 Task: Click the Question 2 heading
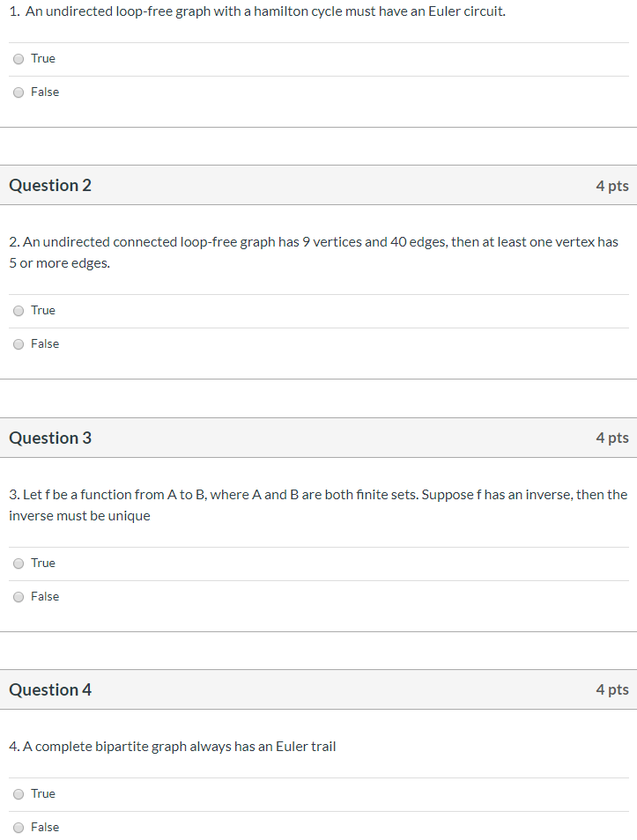50,186
